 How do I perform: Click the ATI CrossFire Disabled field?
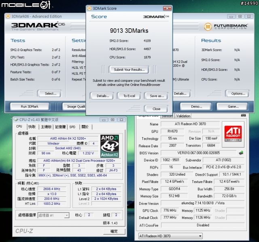(203, 225)
